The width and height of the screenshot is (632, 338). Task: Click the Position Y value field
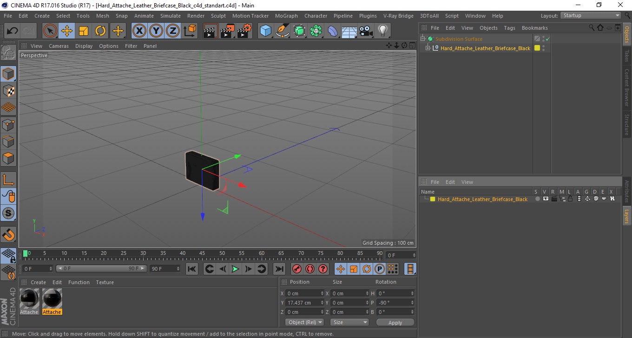(305, 303)
